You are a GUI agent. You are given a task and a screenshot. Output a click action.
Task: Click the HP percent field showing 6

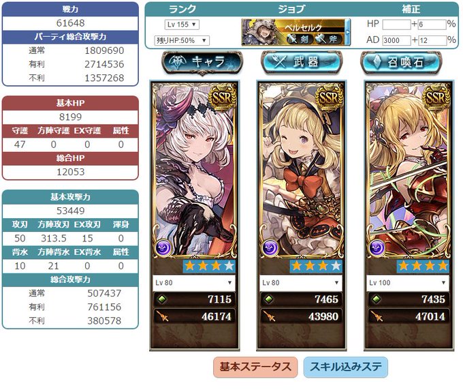[432, 25]
